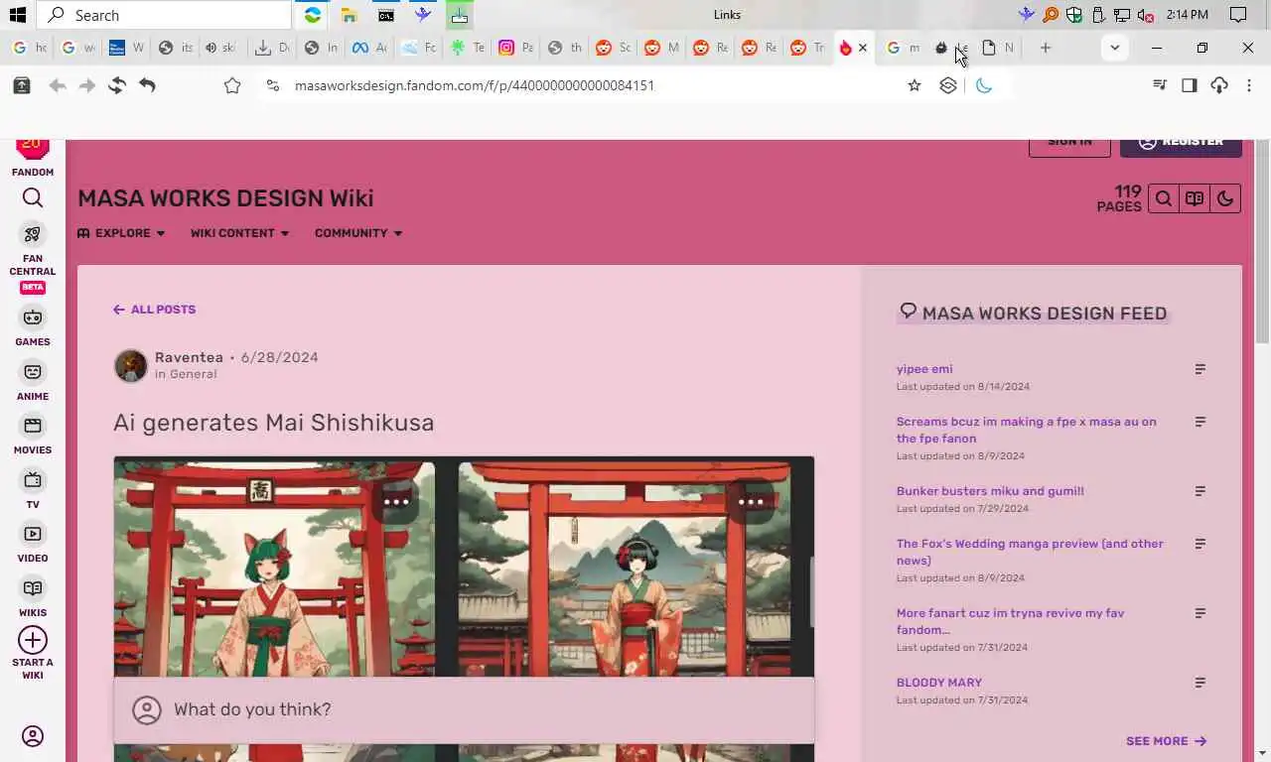Image resolution: width=1271 pixels, height=762 pixels.
Task: Click the browser reload button
Action: click(x=117, y=85)
